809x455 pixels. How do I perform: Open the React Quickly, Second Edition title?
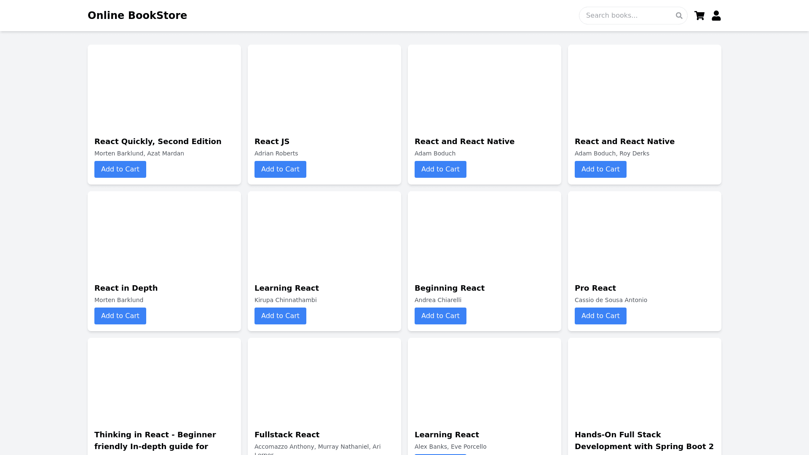[158, 142]
